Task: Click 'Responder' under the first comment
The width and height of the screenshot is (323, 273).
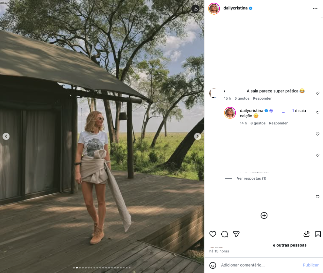Action: click(x=262, y=98)
